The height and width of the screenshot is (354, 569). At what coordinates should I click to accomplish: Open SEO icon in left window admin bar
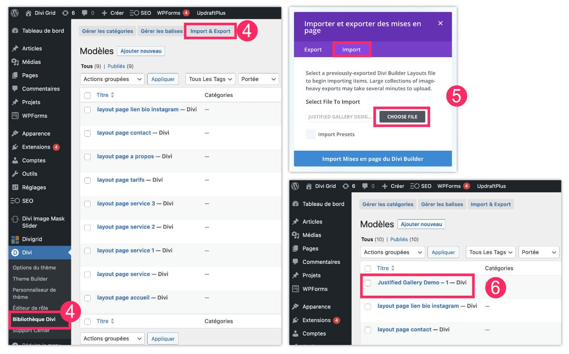134,13
